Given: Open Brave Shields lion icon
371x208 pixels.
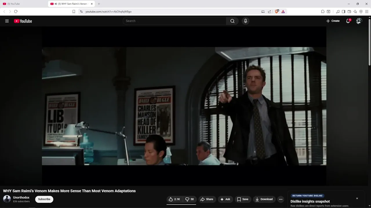Looking at the screenshot, I should (277, 12).
